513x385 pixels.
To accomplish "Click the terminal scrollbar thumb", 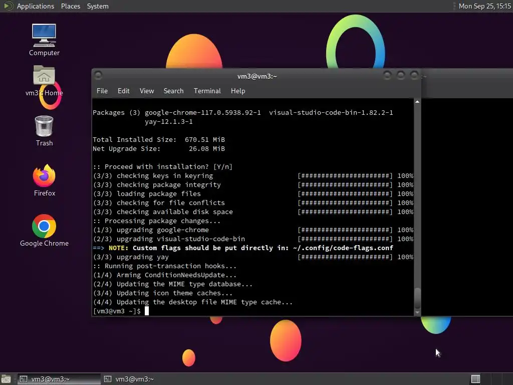I will coord(417,298).
